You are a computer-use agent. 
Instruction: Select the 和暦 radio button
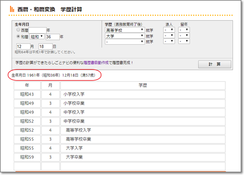coord(18,37)
